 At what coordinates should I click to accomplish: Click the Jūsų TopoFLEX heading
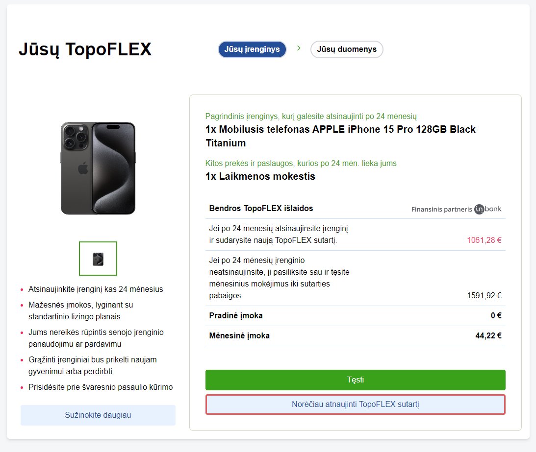pyautogui.click(x=85, y=49)
